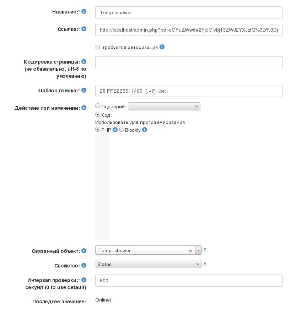The height and width of the screenshot is (309, 296).
Task: Click info icon next to Шаблон поиска
Action: click(84, 91)
